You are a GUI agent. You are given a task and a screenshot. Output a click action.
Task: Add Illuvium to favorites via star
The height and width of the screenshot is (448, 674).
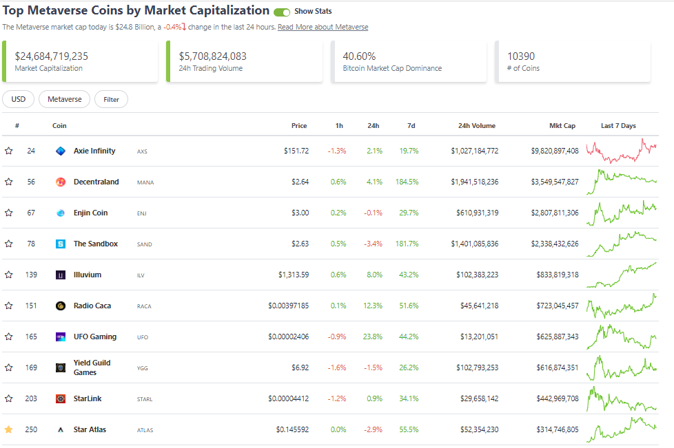[8, 274]
